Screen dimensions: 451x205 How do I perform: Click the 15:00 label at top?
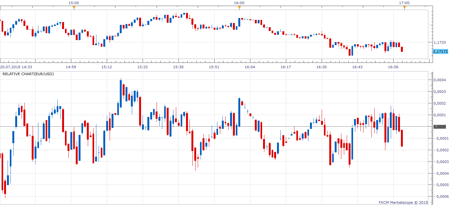click(74, 3)
